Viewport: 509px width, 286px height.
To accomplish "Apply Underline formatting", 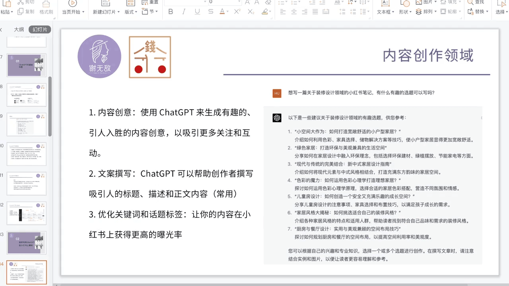I will pyautogui.click(x=197, y=12).
